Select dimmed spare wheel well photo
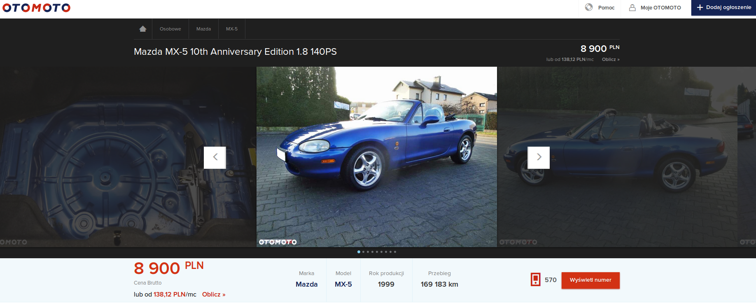The image size is (756, 306). 128,157
